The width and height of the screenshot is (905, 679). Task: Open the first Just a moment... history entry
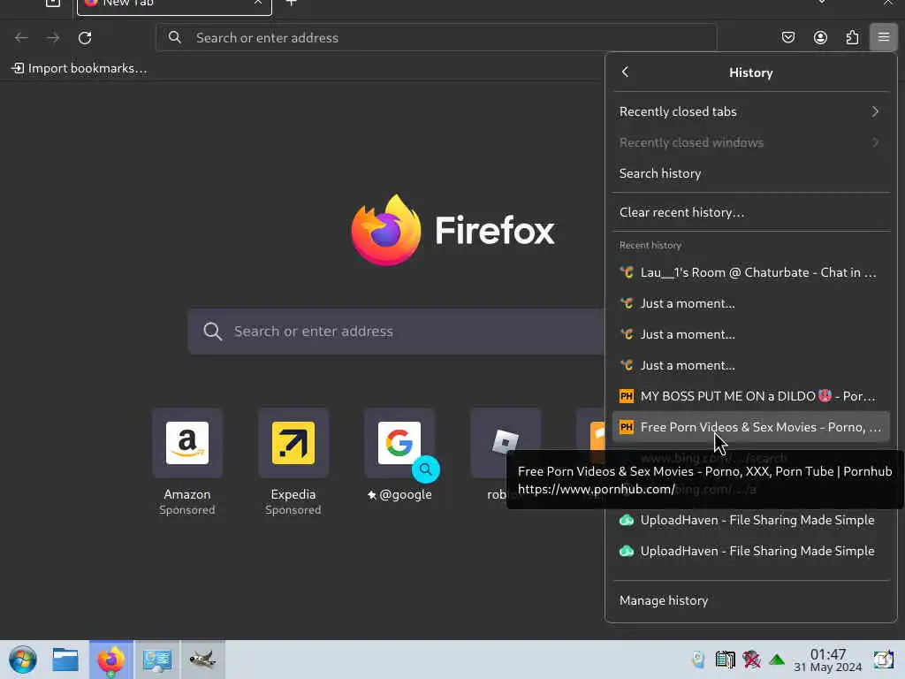click(x=751, y=303)
